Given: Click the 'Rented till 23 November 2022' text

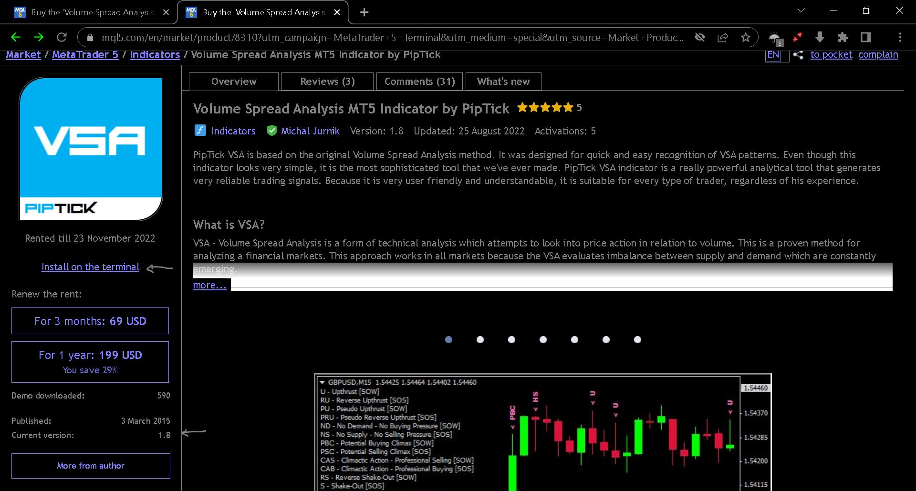Looking at the screenshot, I should click(90, 238).
